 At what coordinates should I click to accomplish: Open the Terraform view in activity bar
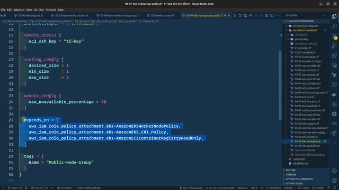(334, 75)
